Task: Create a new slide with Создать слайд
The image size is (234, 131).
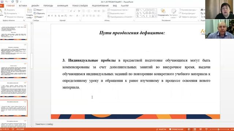Action: coord(29,14)
